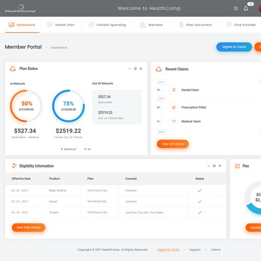The height and width of the screenshot is (261, 261).
Task: Click the Prescription Filled icon
Action: pyautogui.click(x=174, y=108)
